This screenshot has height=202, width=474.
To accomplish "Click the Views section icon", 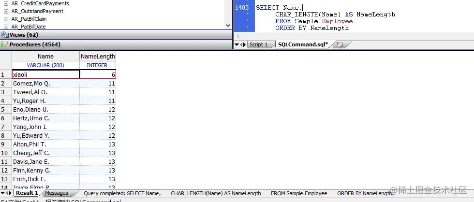I will click(4, 35).
